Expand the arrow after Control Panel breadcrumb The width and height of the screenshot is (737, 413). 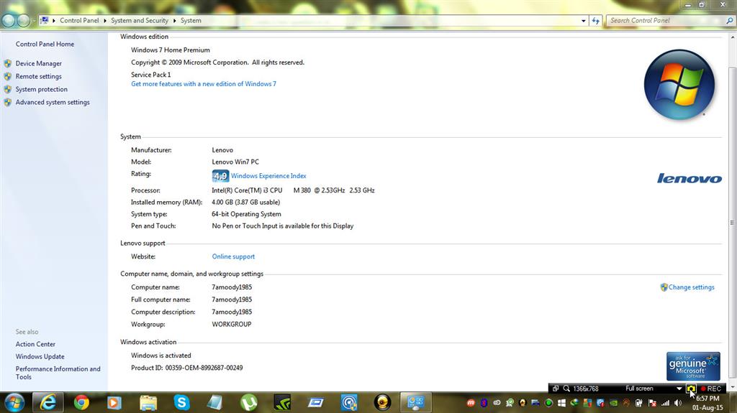click(x=105, y=21)
